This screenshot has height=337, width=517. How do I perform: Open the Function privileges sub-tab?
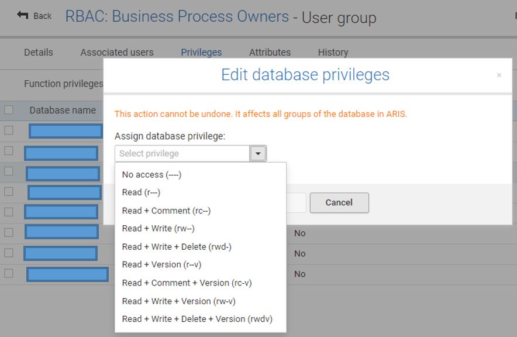pos(64,84)
